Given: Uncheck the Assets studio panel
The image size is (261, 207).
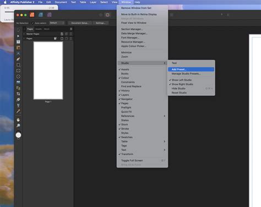Looking at the screenshot, I should [x=125, y=69].
